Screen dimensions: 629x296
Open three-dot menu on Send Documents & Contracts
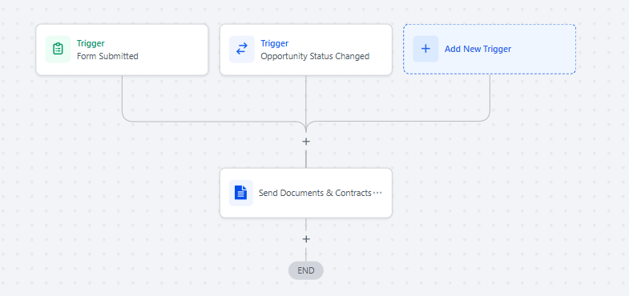[x=377, y=193]
